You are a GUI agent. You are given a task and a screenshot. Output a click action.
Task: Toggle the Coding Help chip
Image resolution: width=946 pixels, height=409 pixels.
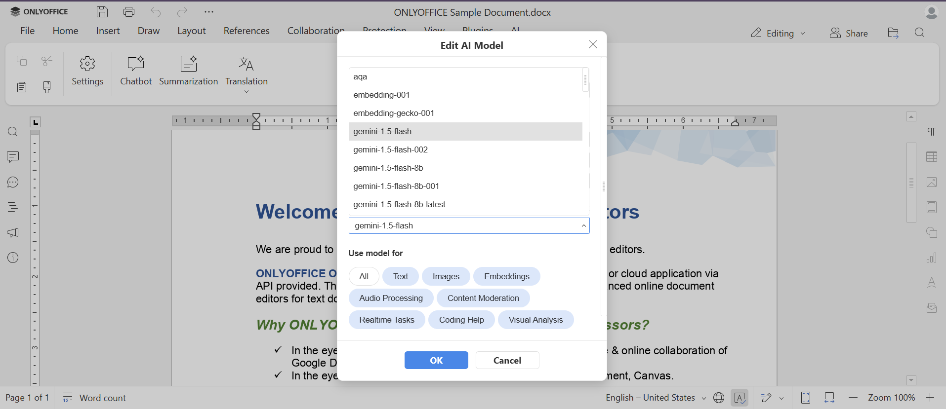(461, 320)
